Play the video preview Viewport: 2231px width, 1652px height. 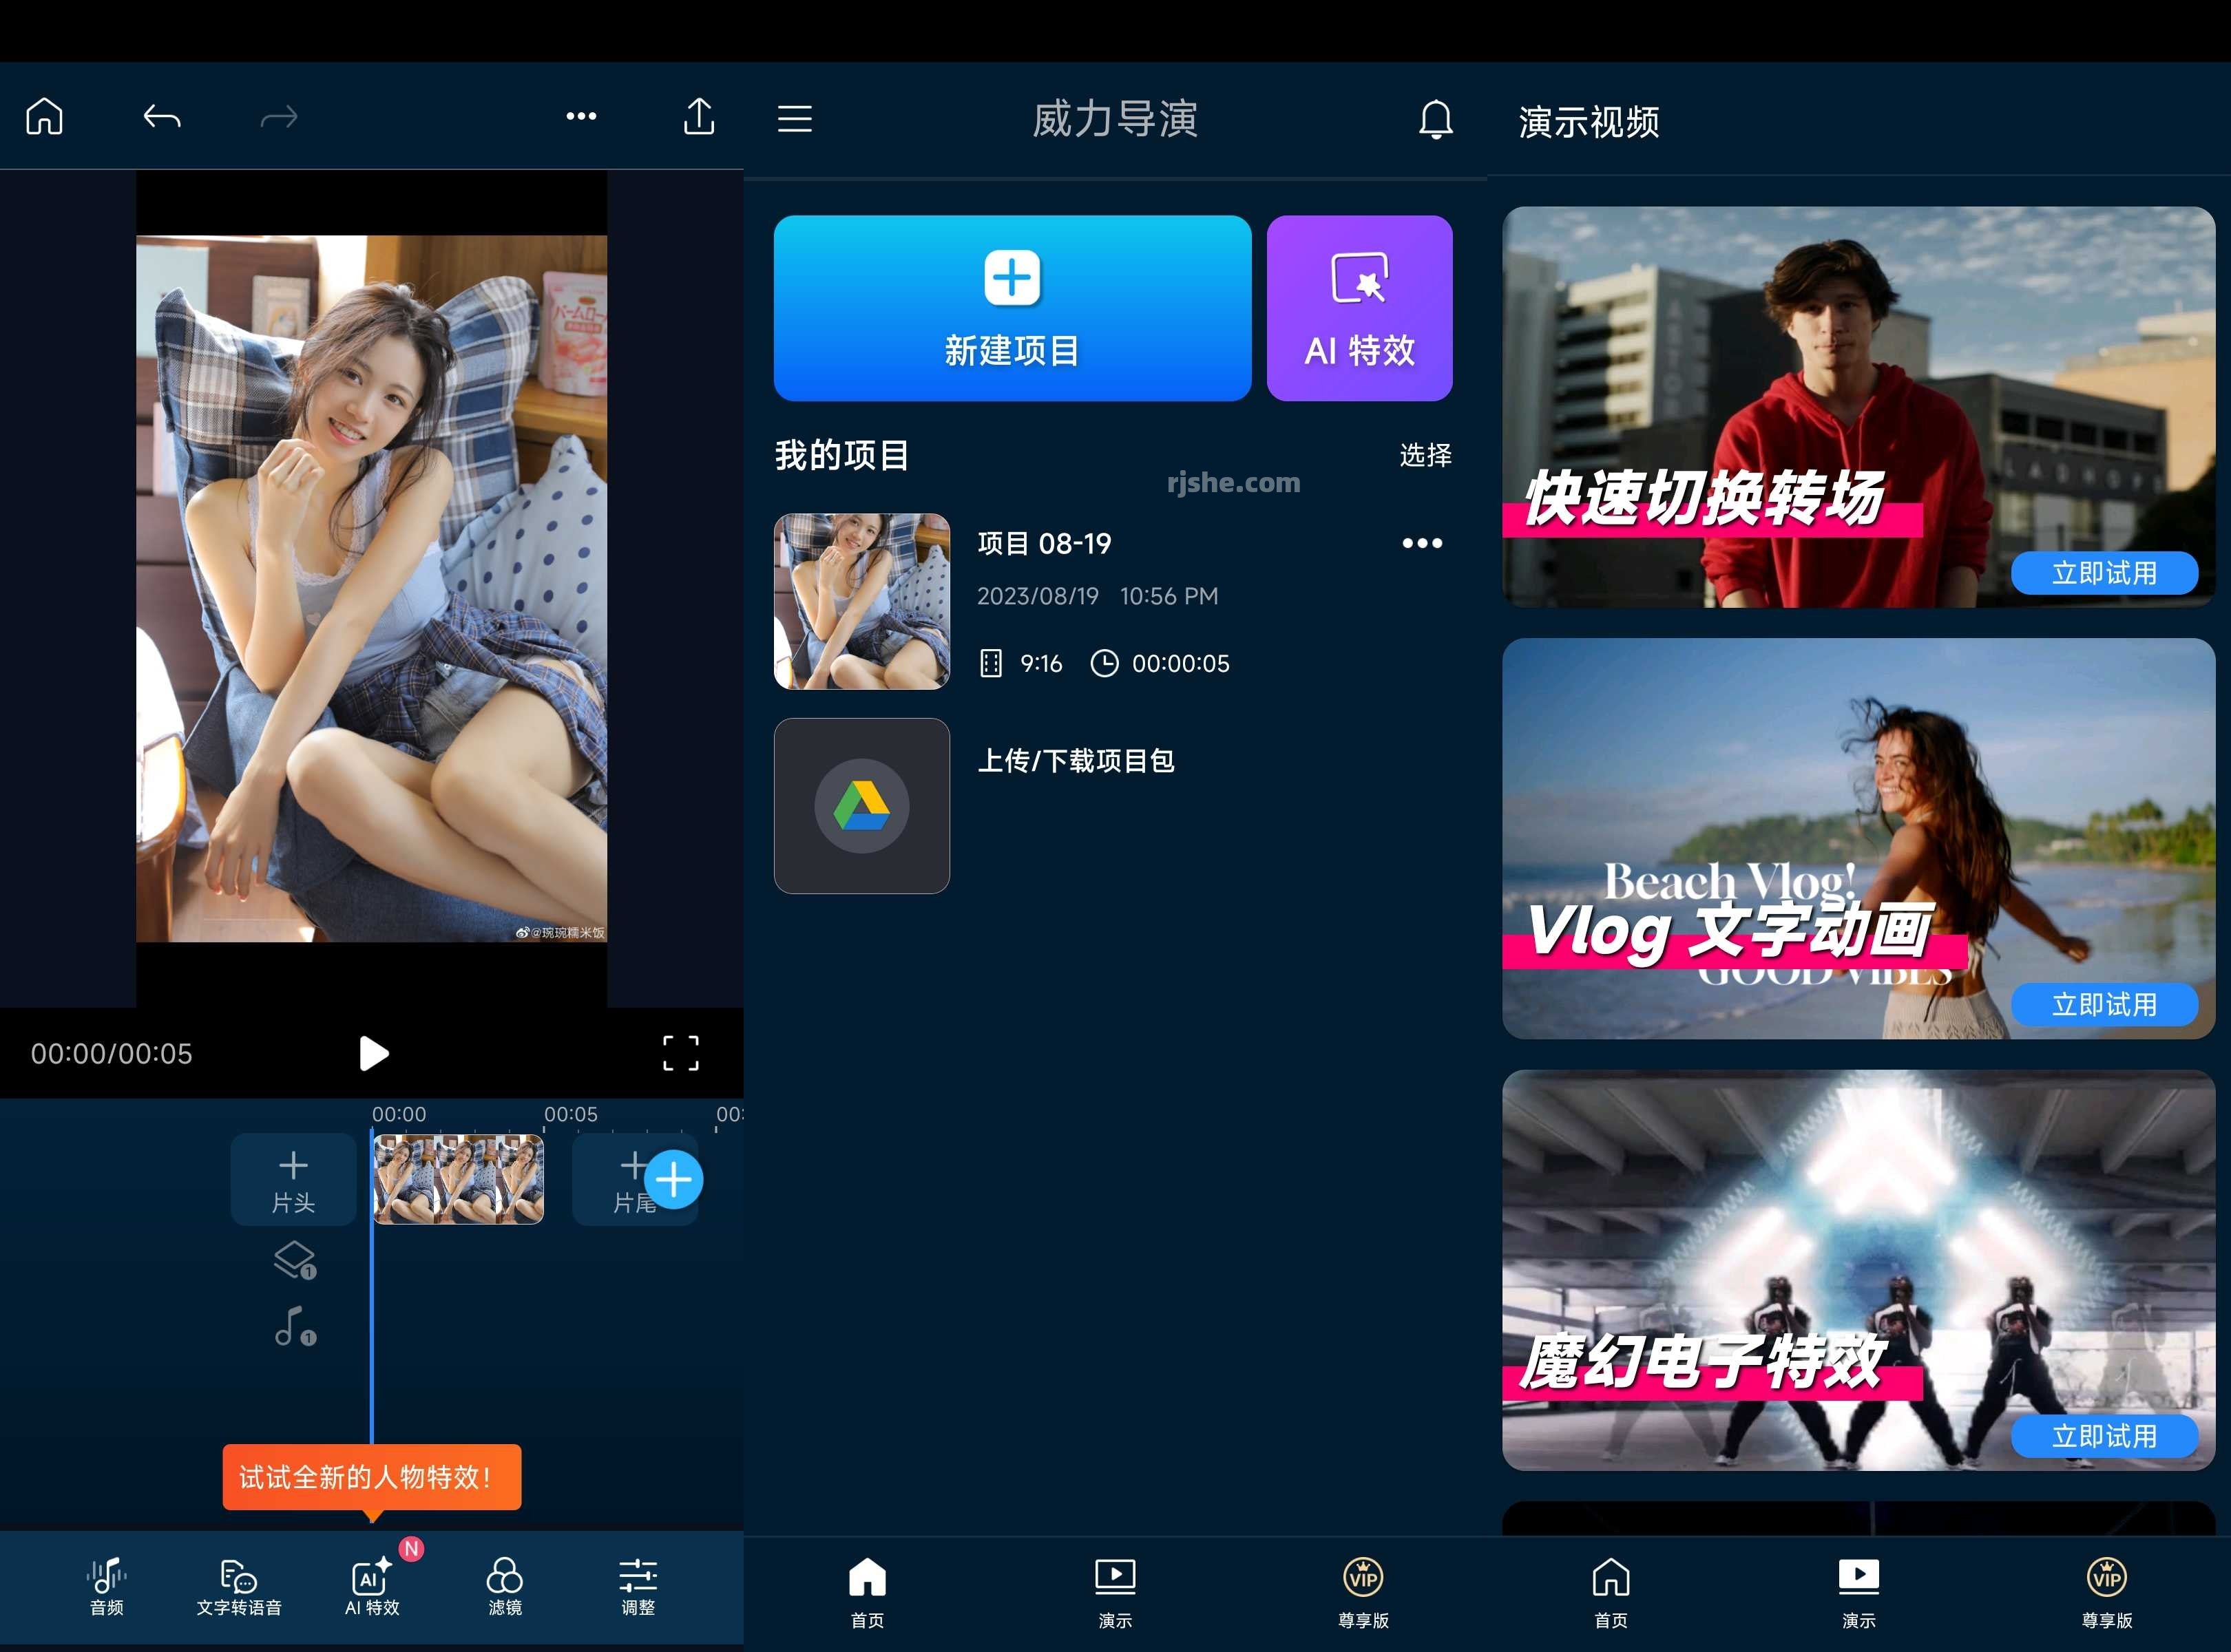[373, 1053]
